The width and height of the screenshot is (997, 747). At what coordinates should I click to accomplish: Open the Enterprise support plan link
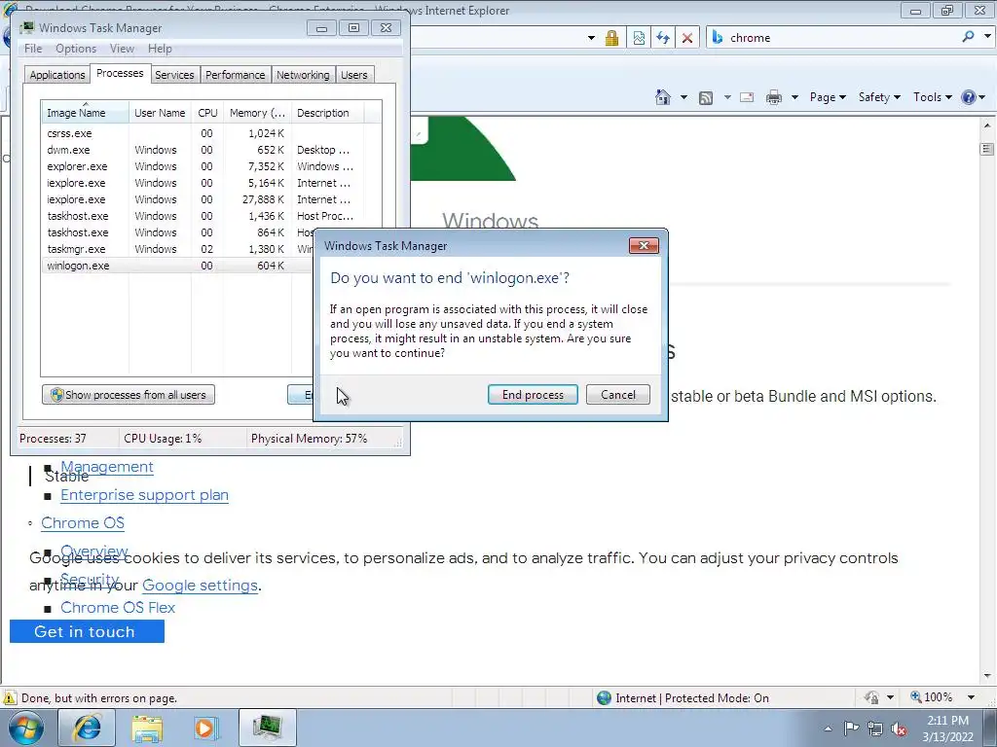pos(144,495)
